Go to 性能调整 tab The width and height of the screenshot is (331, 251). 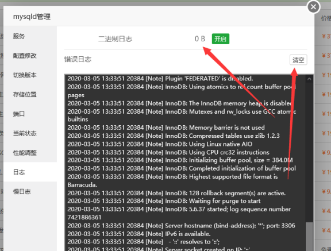[30, 153]
